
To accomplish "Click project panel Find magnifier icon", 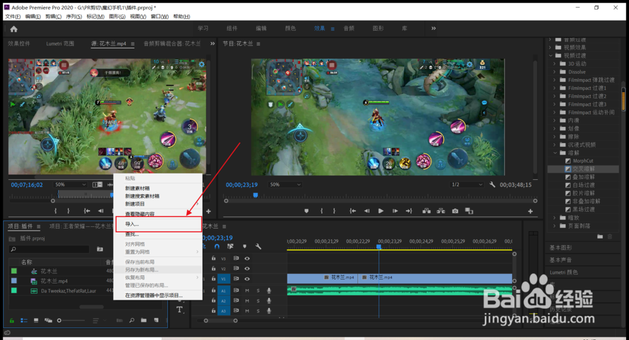I will (131, 321).
